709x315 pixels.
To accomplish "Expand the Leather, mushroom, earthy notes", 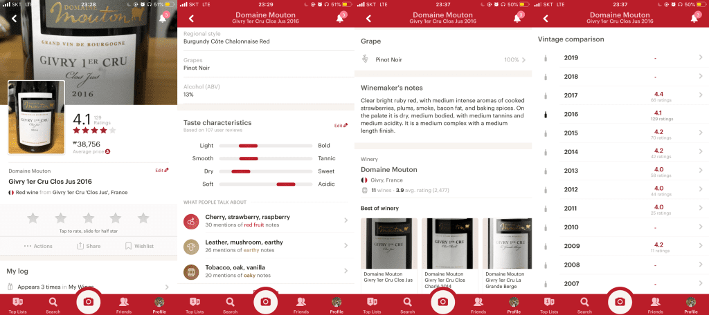I will click(x=266, y=246).
